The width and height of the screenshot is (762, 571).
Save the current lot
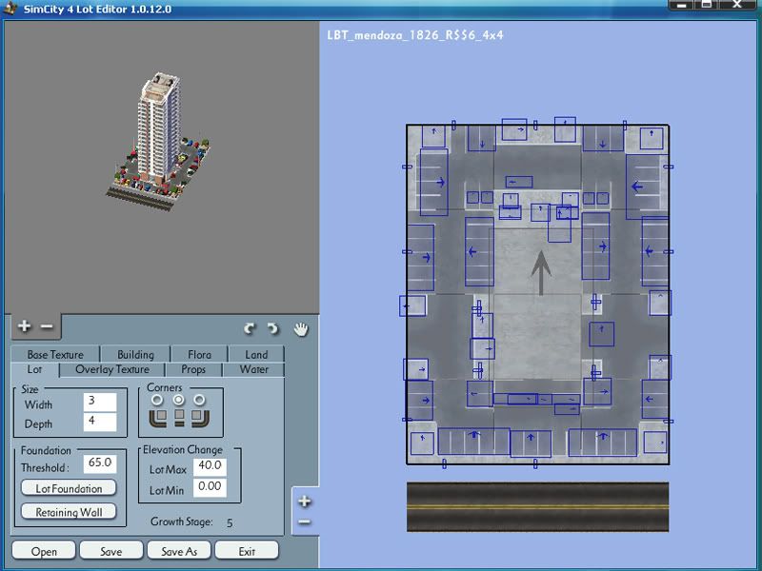click(x=111, y=551)
